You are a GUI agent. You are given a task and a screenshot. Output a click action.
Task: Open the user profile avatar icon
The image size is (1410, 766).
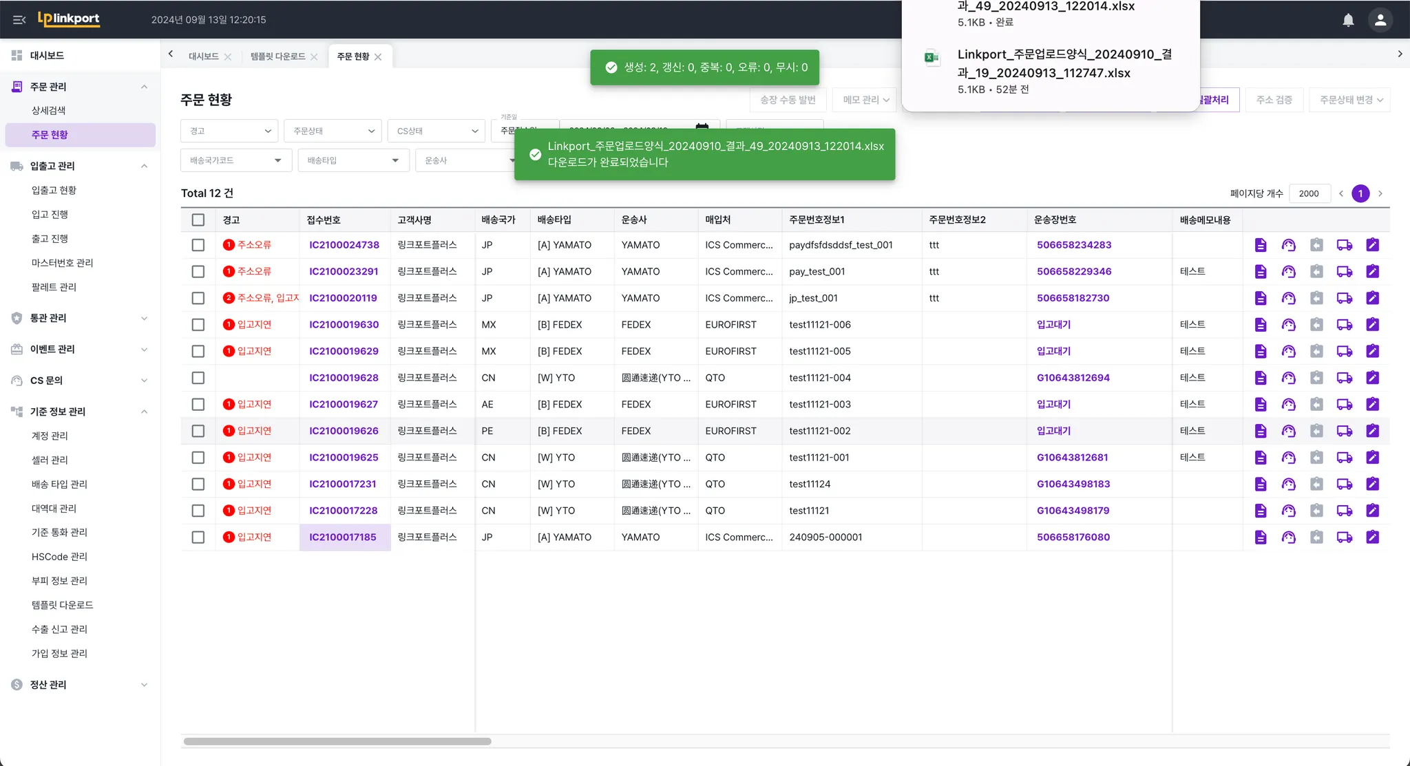tap(1380, 20)
